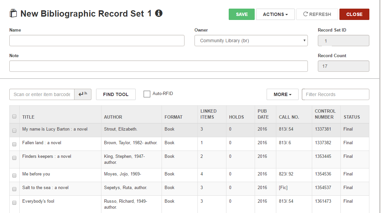
Task: Click the info icon beside record set title
Action: tap(159, 13)
